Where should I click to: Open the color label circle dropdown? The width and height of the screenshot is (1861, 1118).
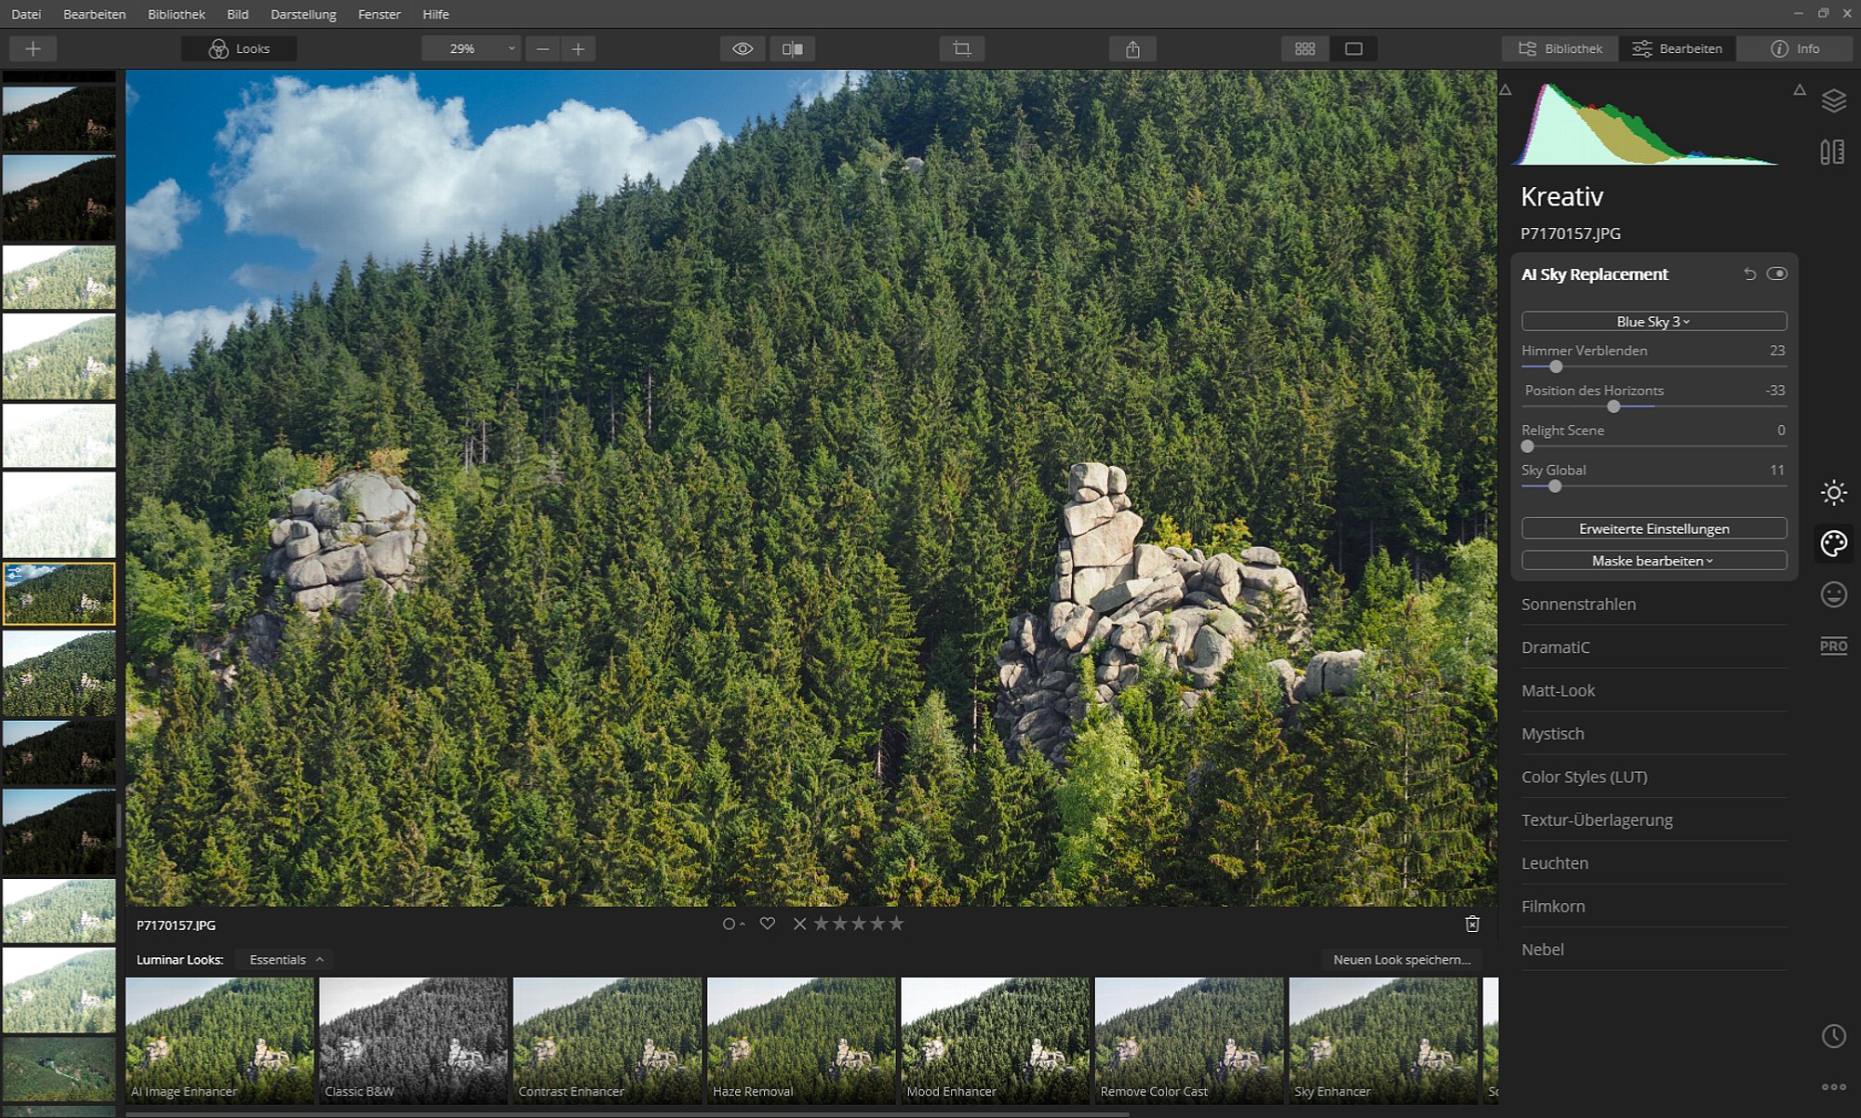pos(733,924)
